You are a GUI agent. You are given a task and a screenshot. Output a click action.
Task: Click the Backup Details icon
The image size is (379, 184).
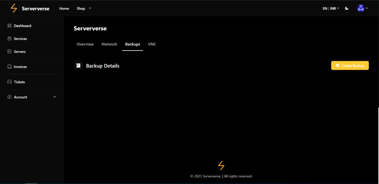[78, 66]
